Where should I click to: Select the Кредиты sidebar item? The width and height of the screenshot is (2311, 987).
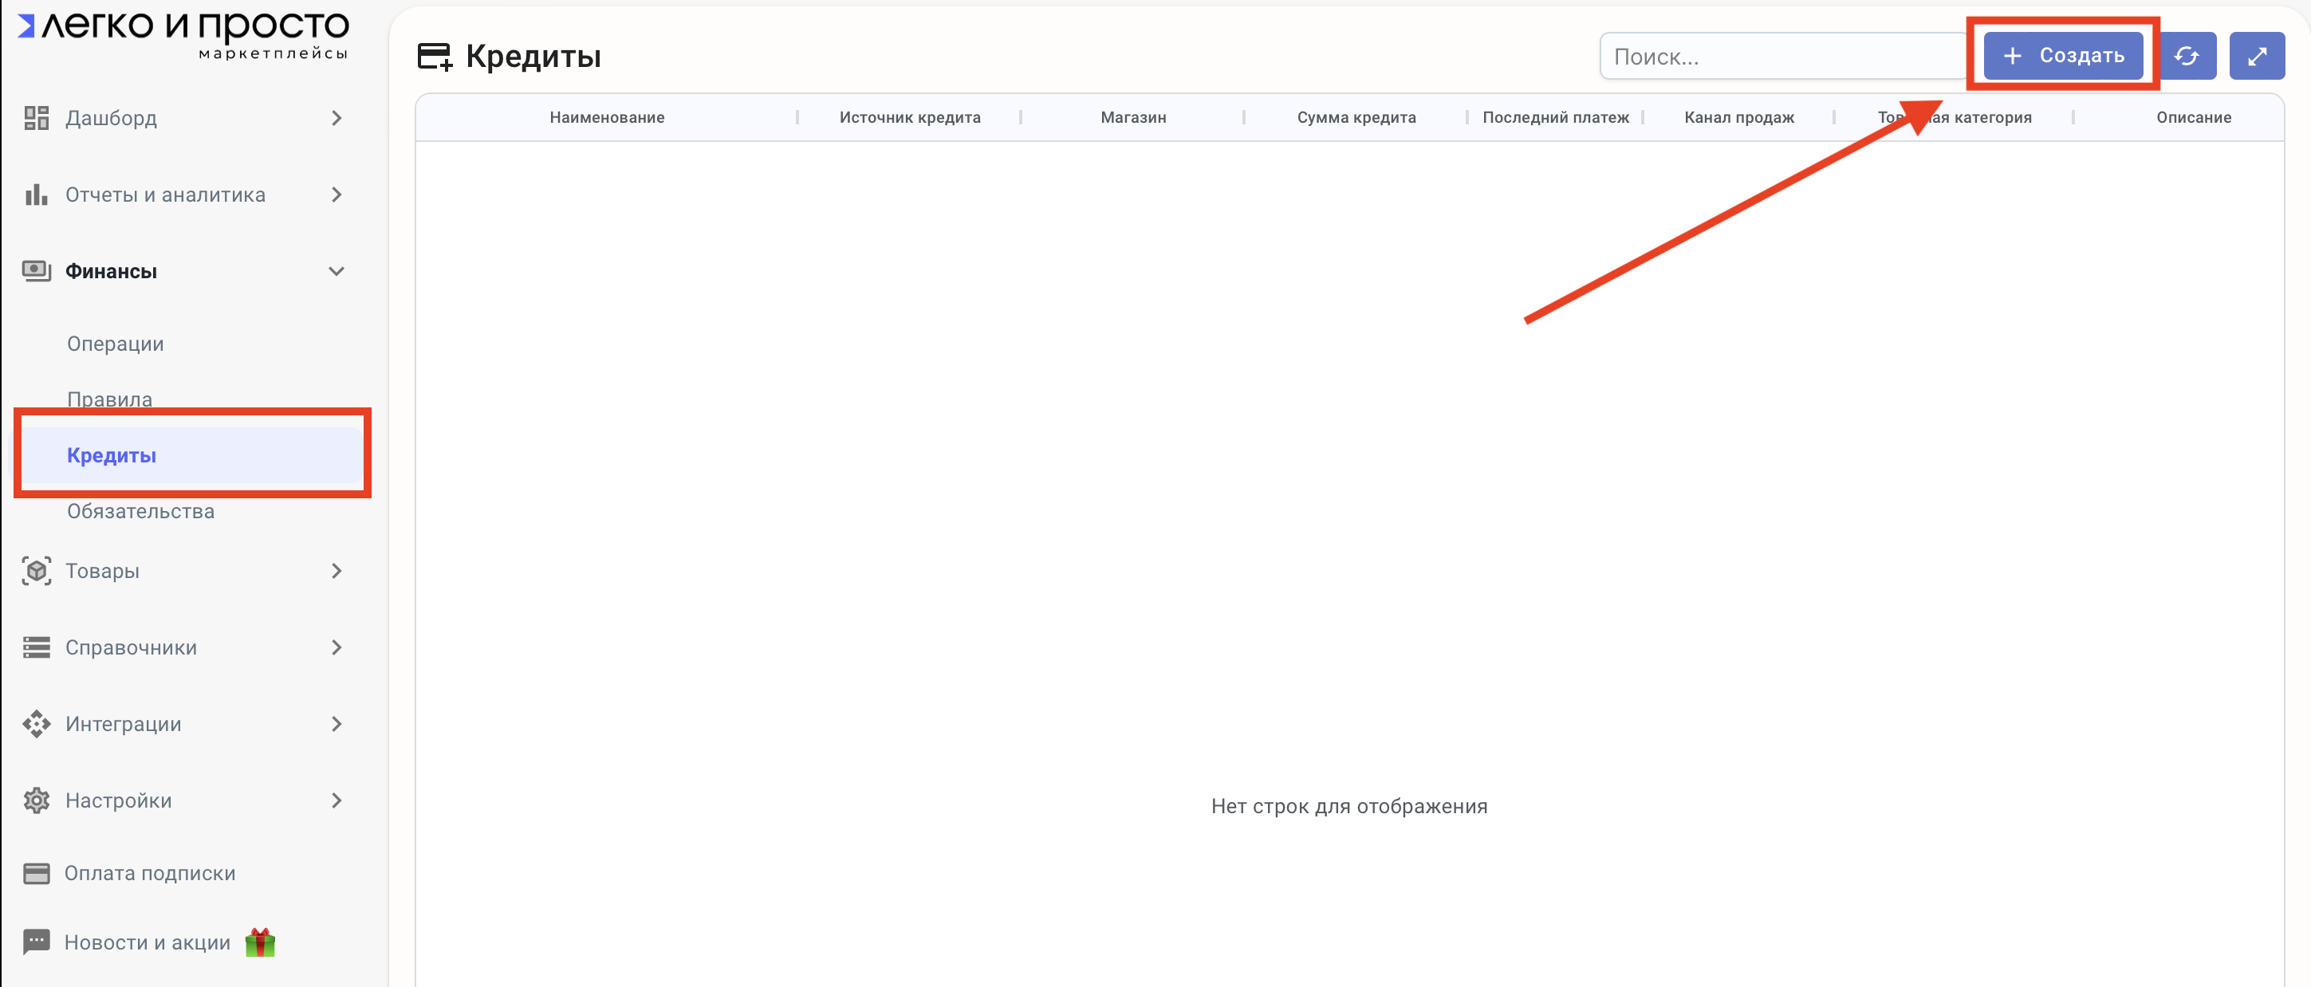pos(112,455)
